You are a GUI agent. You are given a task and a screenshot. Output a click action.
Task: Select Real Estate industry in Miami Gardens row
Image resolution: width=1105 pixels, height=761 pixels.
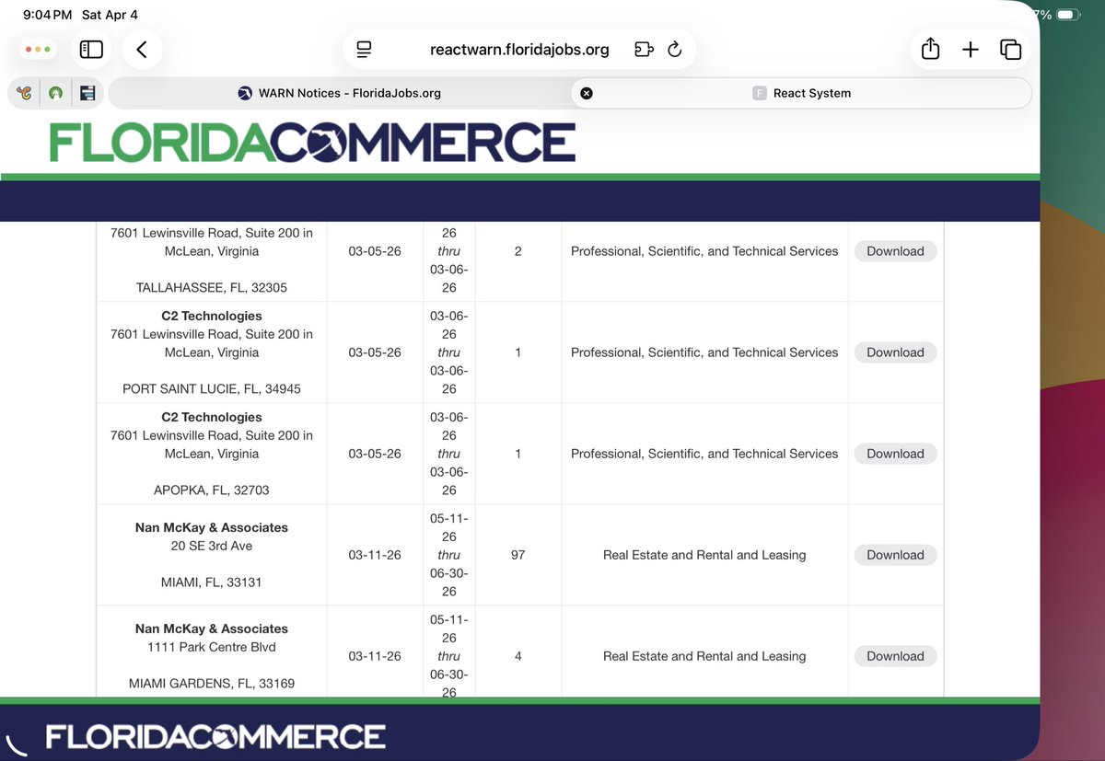point(704,656)
